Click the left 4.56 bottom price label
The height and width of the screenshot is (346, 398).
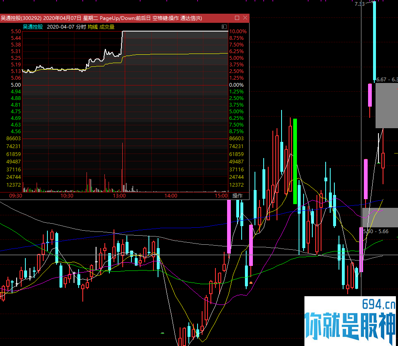[x=16, y=131]
